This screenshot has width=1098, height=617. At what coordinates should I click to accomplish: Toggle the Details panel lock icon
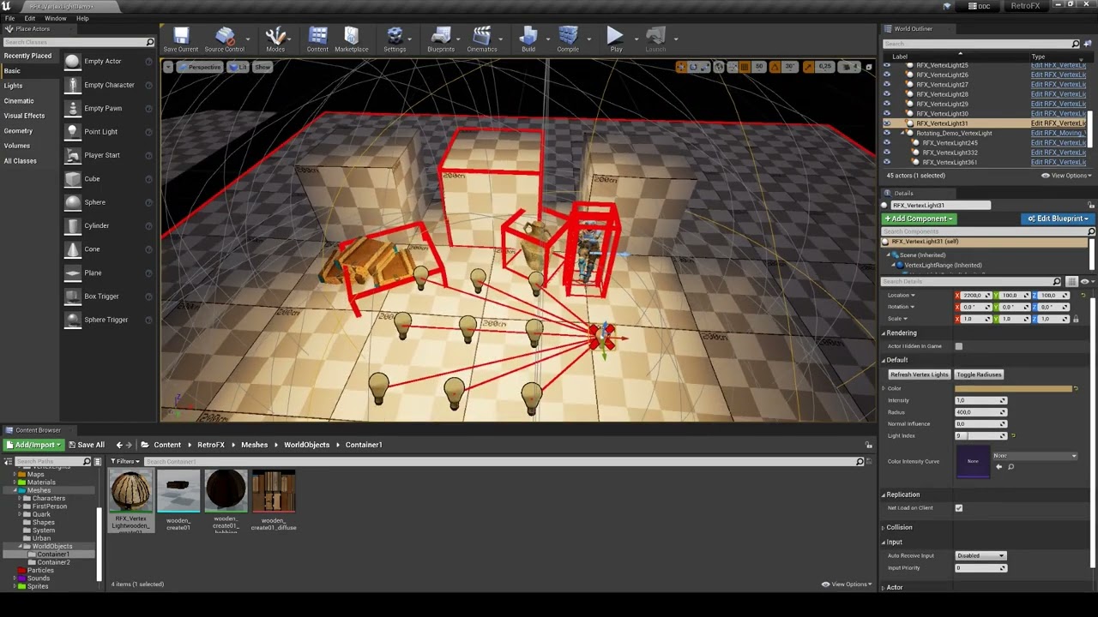click(1091, 205)
